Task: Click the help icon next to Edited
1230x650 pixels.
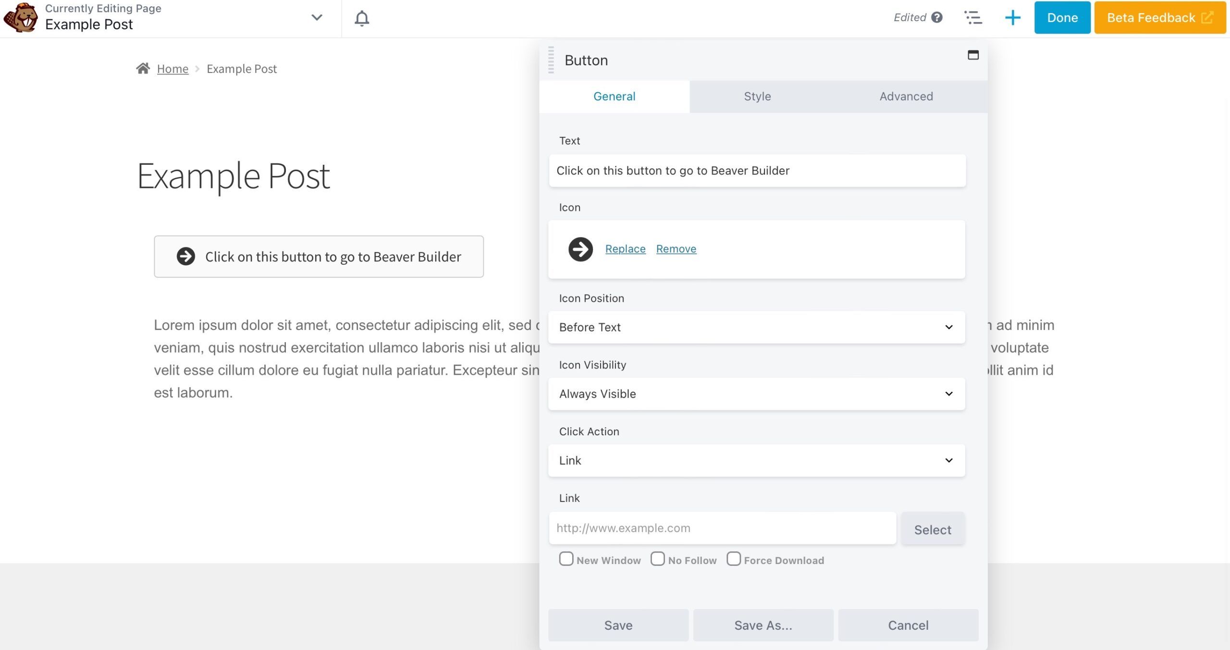Action: (x=936, y=18)
